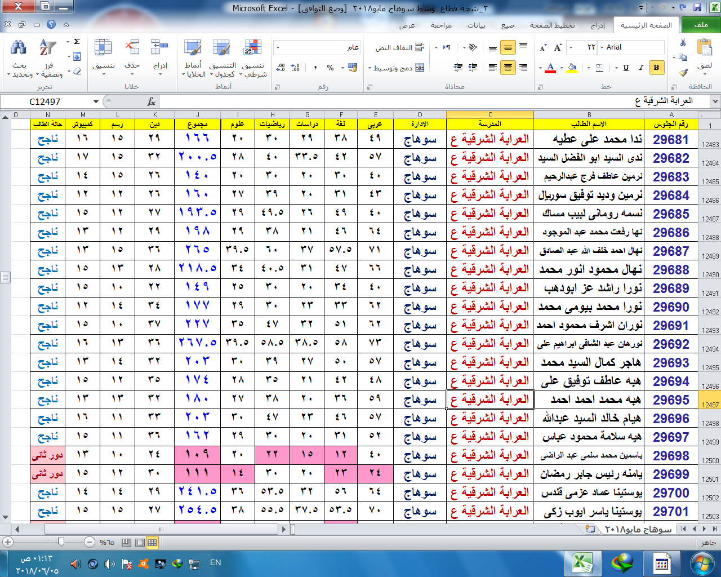Click the text orientation icon
Image resolution: width=721 pixels, height=577 pixels.
[473, 48]
